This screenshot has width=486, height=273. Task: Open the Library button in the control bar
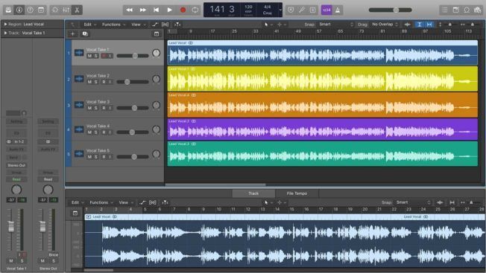pos(8,10)
